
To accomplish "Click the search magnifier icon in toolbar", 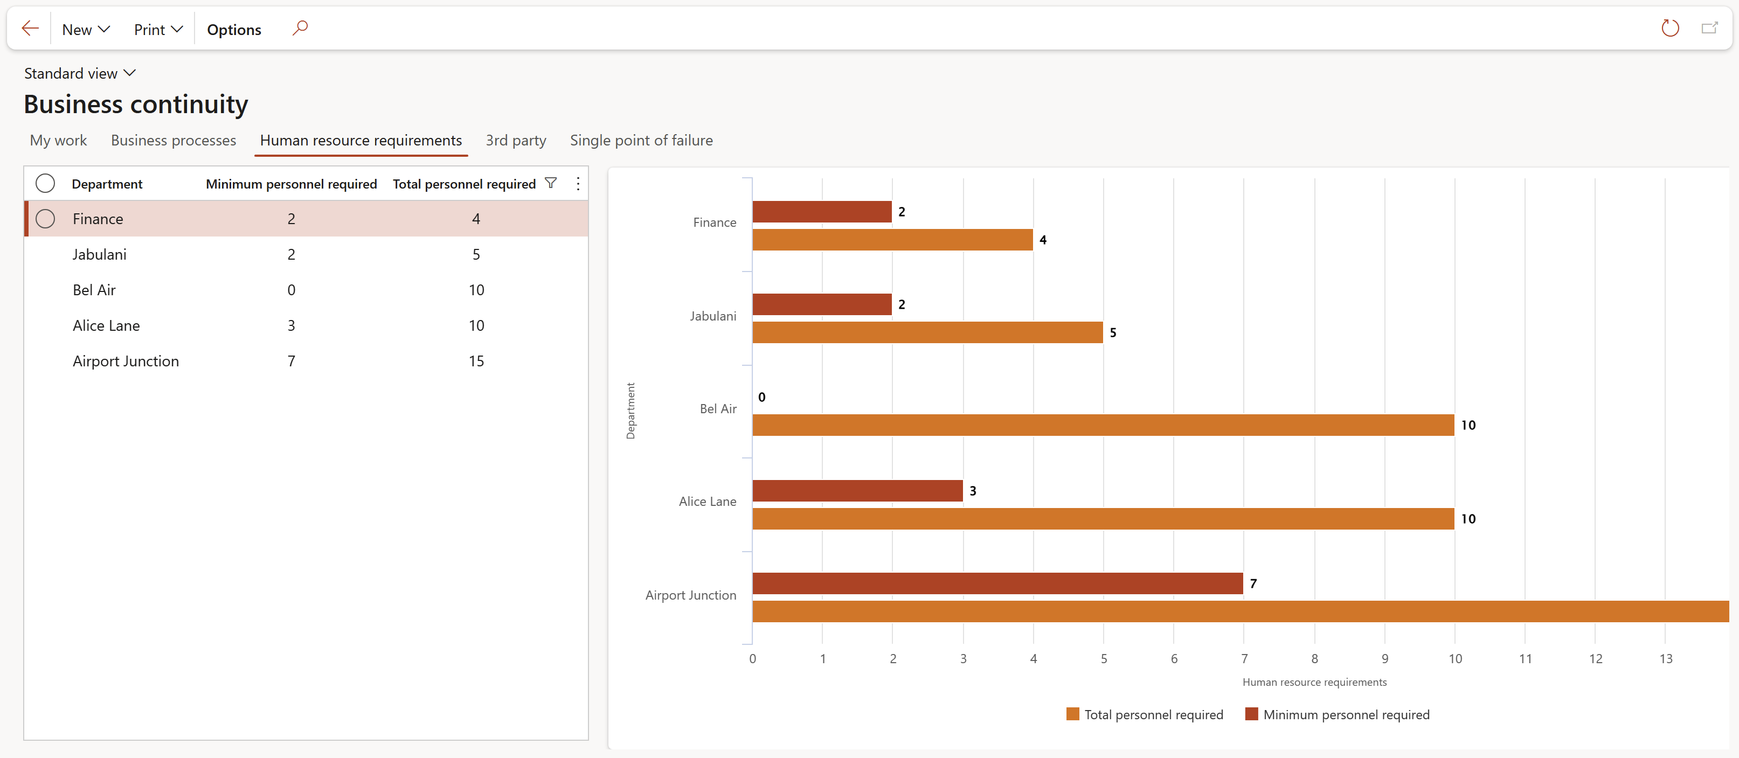I will pos(300,29).
